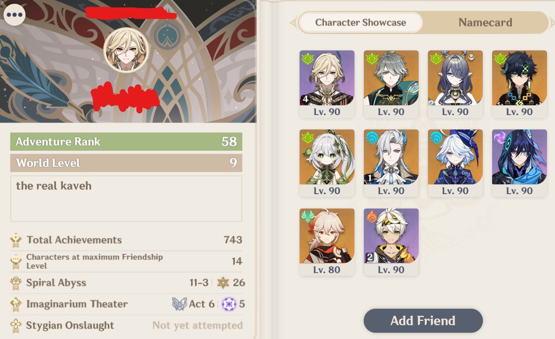The height and width of the screenshot is (339, 555).
Task: Click the Imaginarium Theater emblem icon
Action: coord(15,304)
